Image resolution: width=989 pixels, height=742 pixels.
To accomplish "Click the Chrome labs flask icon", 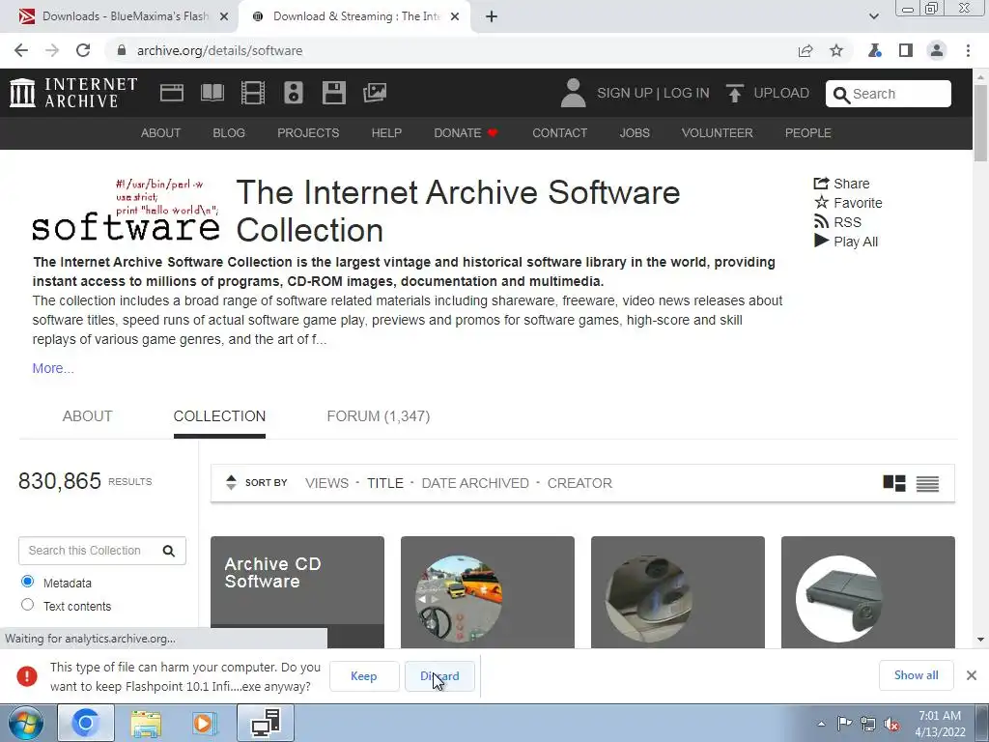I will pos(875,50).
